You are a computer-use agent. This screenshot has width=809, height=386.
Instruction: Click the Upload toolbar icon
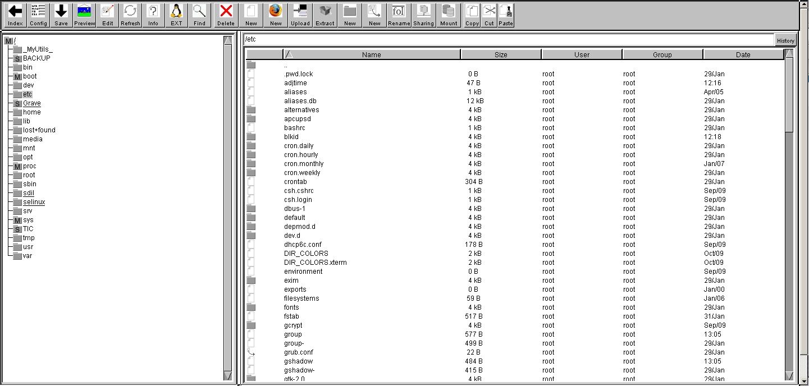300,15
